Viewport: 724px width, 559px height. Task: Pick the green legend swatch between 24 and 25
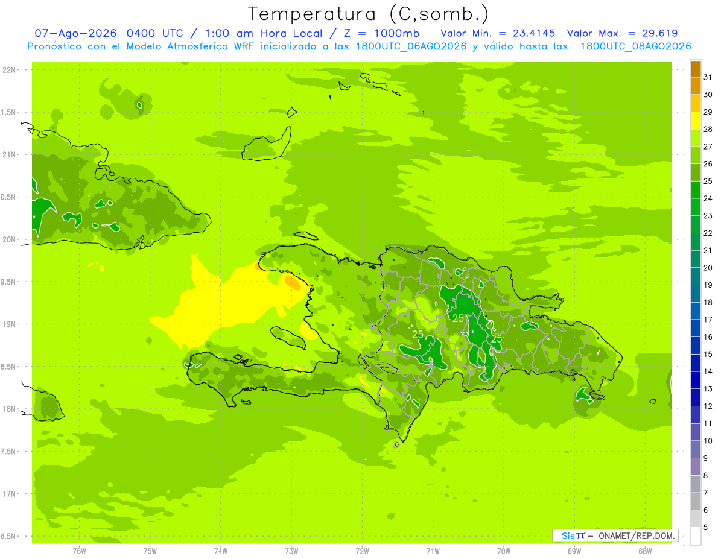click(696, 190)
